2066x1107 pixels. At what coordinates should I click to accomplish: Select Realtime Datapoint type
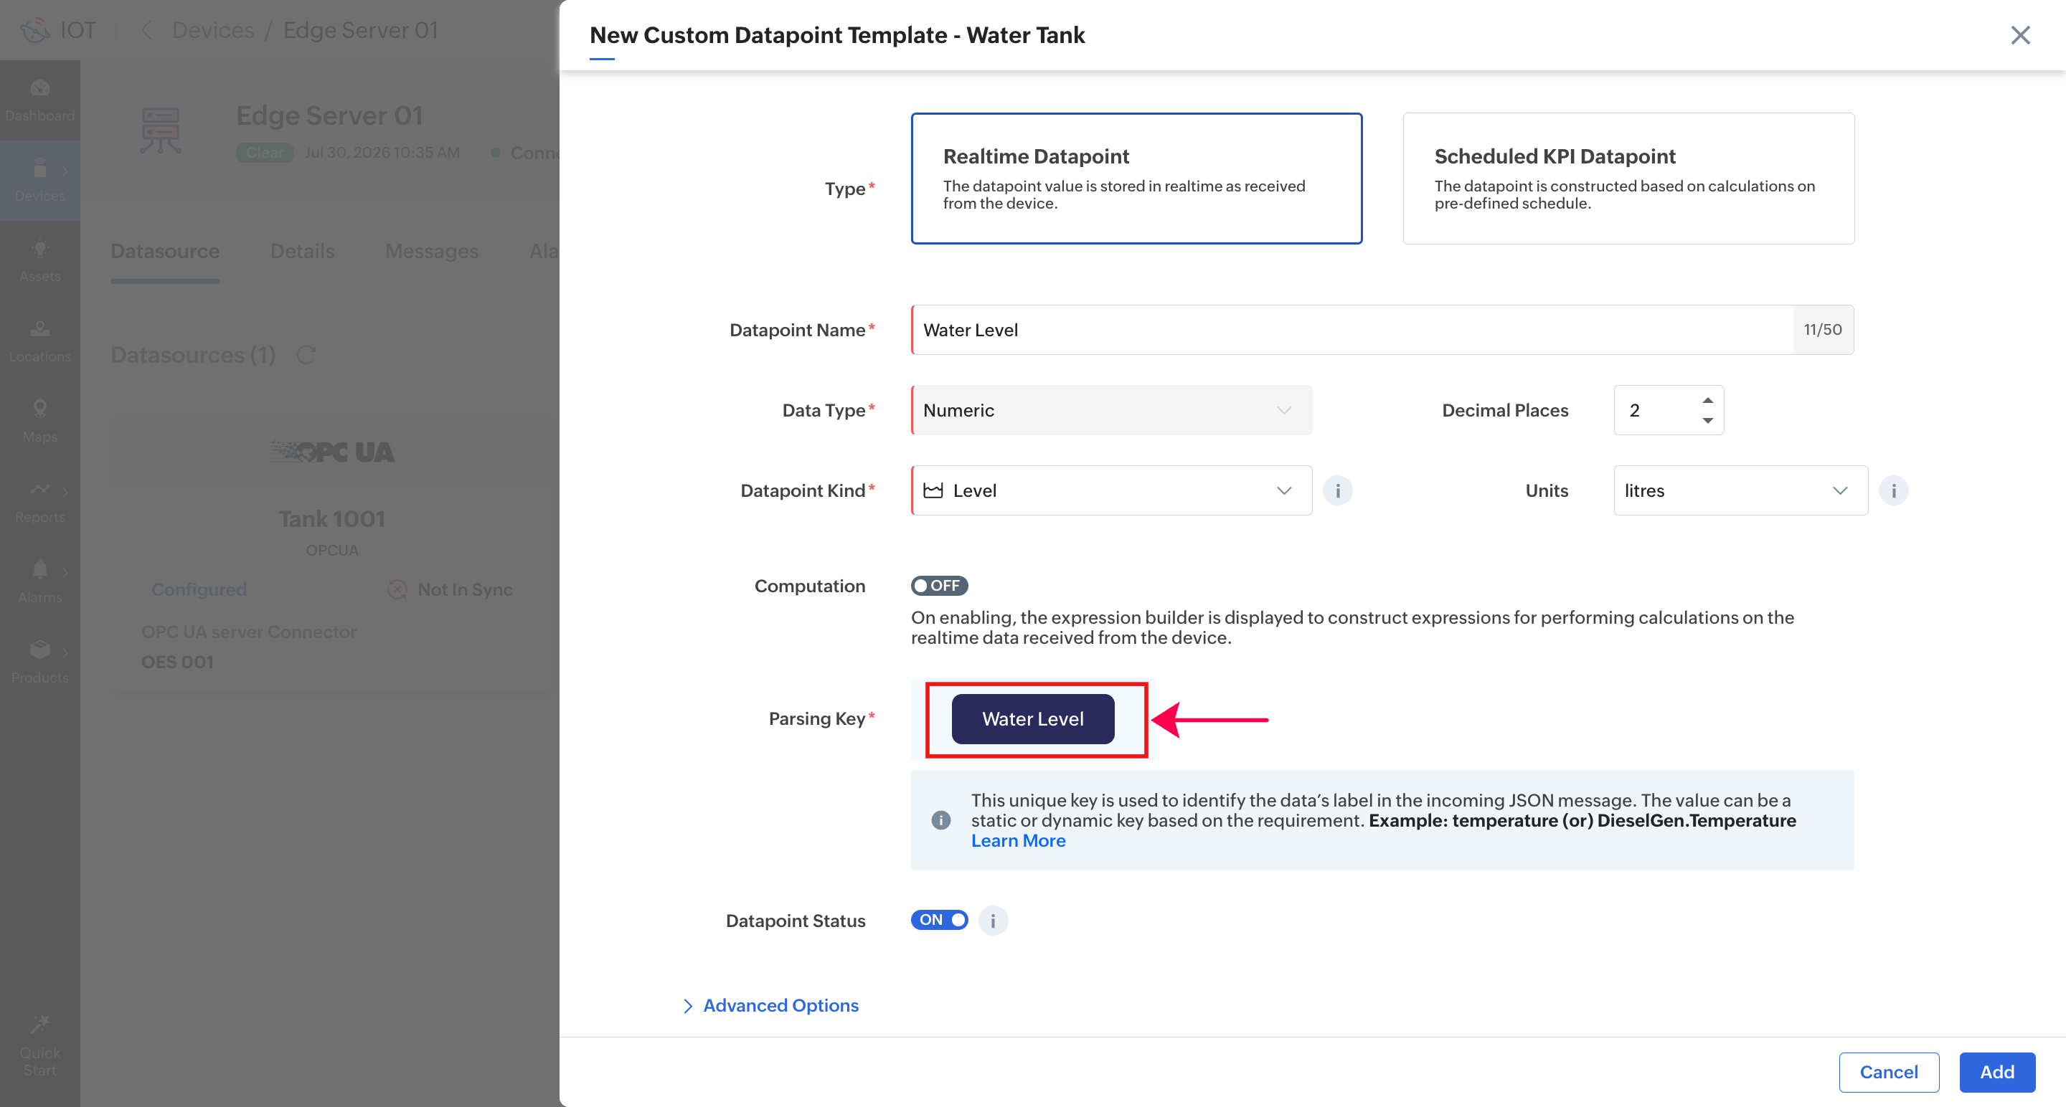[1136, 178]
